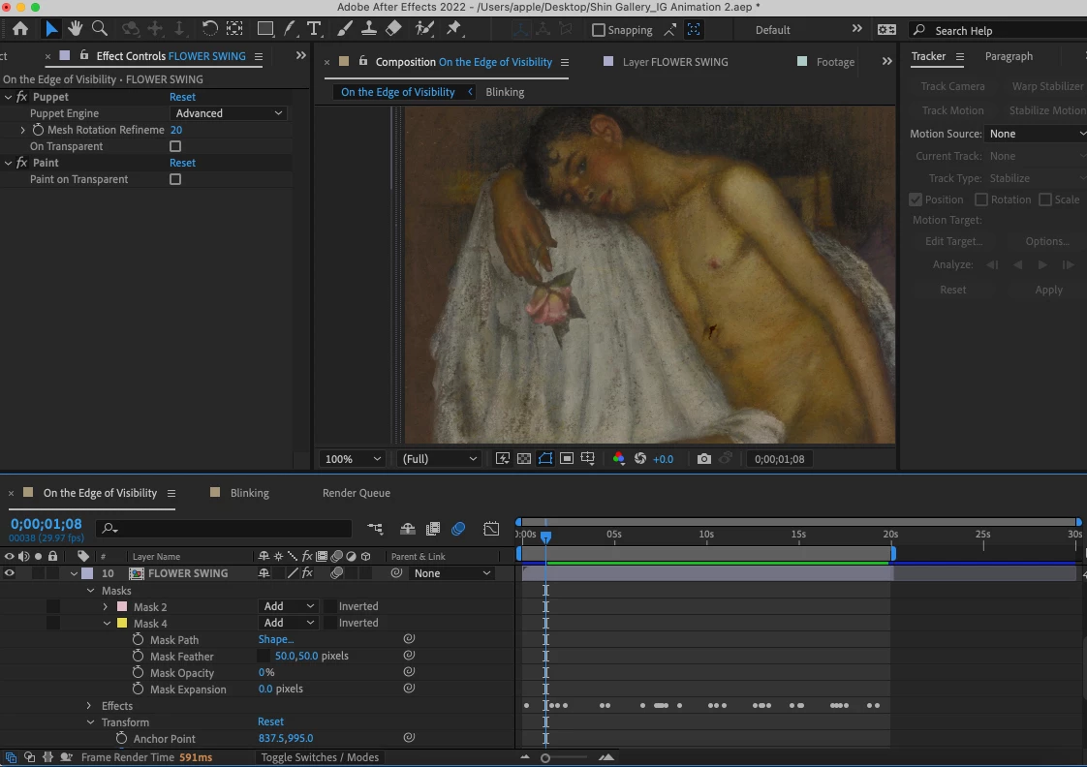
Task: Open the 100% magnification dropdown
Action: pyautogui.click(x=353, y=459)
